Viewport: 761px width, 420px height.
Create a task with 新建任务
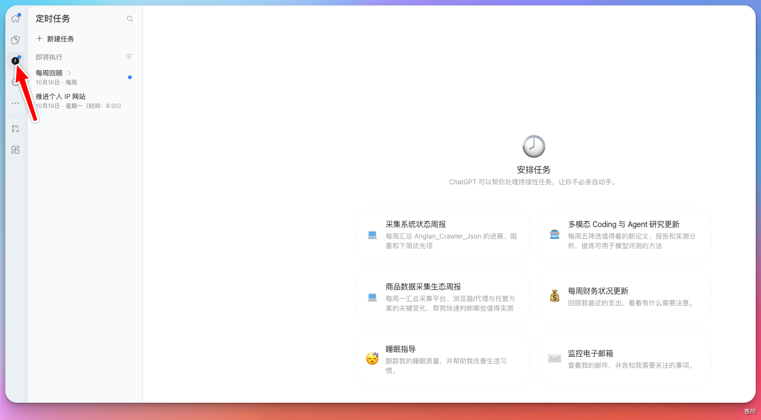click(55, 39)
